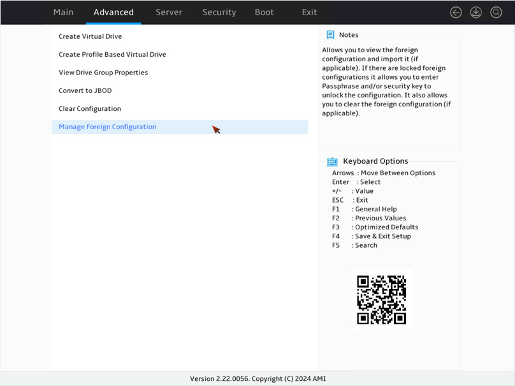Open Create Profile Based Virtual Drive

click(180, 55)
